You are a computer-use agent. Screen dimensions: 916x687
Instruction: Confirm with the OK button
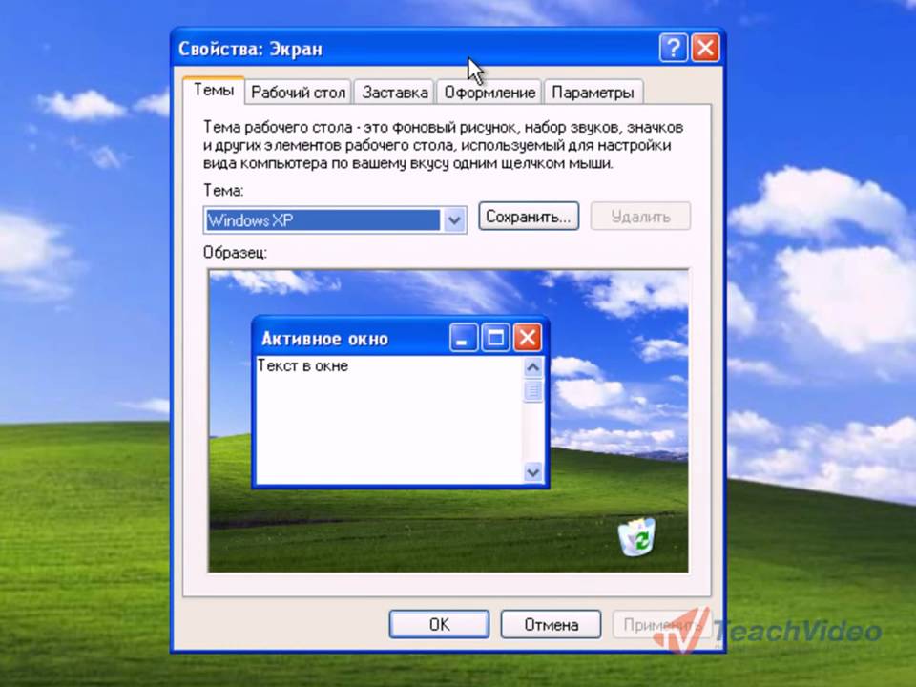point(439,624)
